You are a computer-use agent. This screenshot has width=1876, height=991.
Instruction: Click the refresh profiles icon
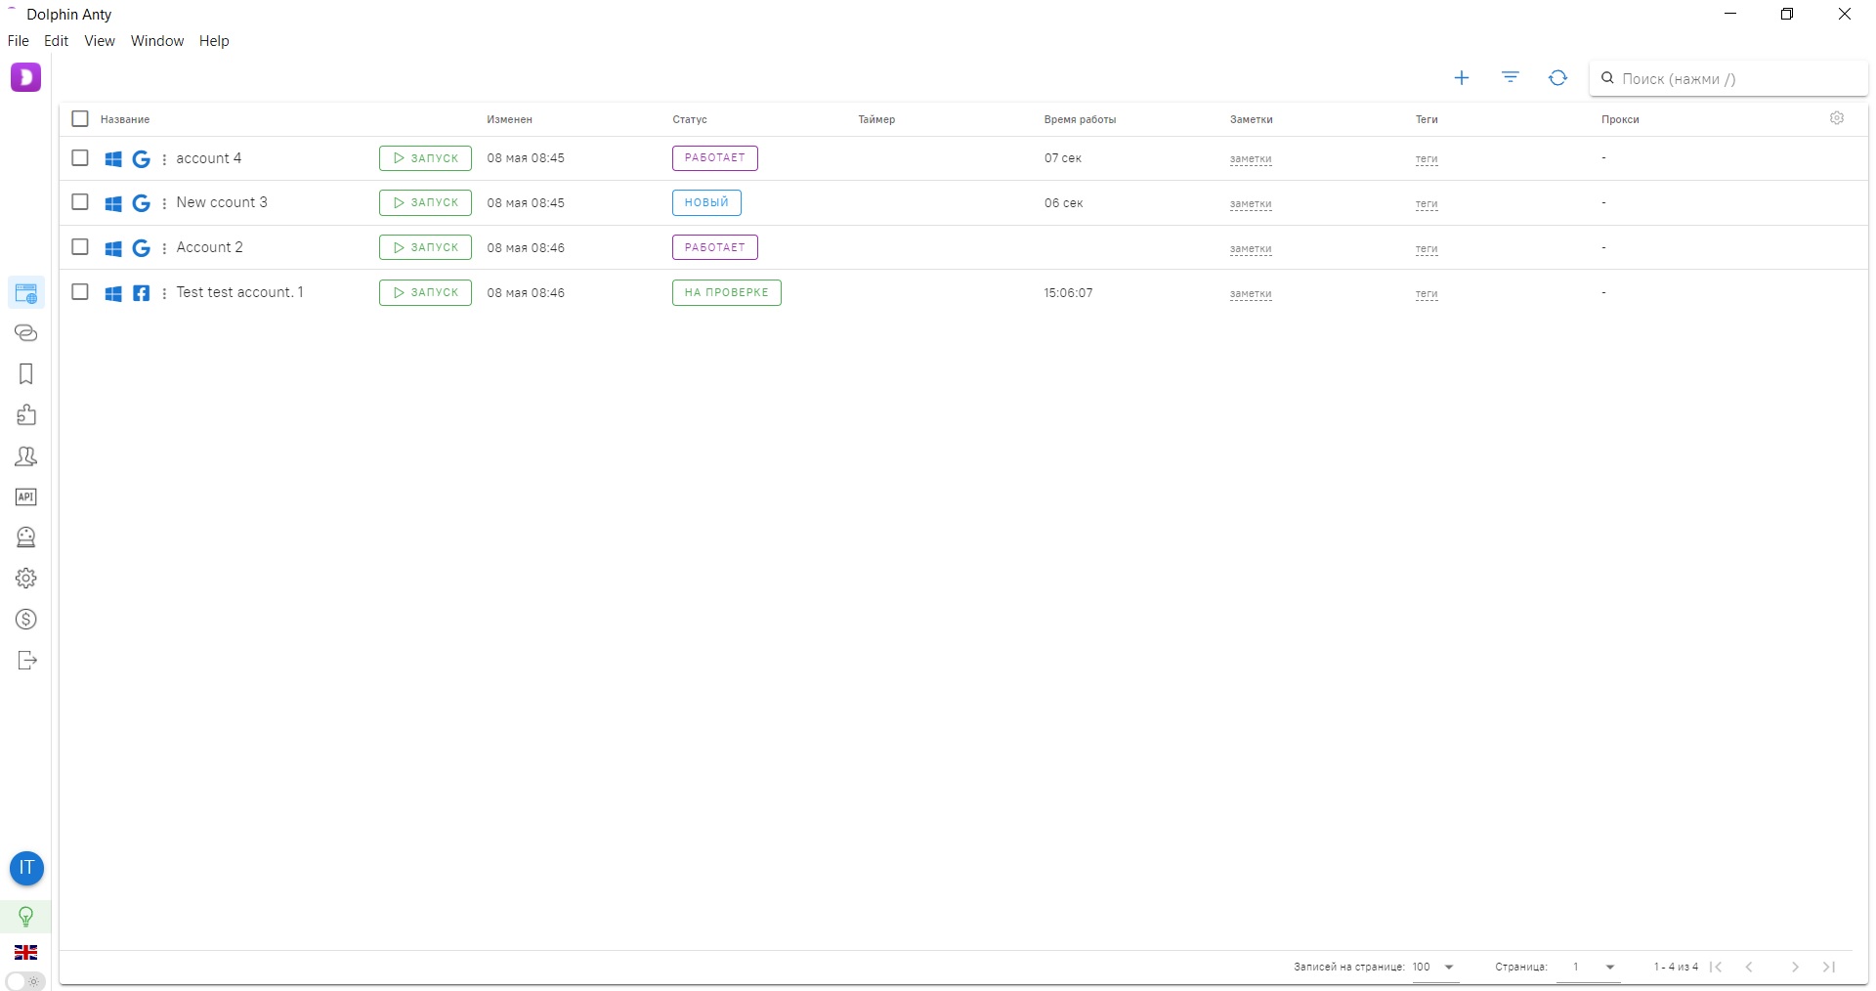pyautogui.click(x=1557, y=78)
